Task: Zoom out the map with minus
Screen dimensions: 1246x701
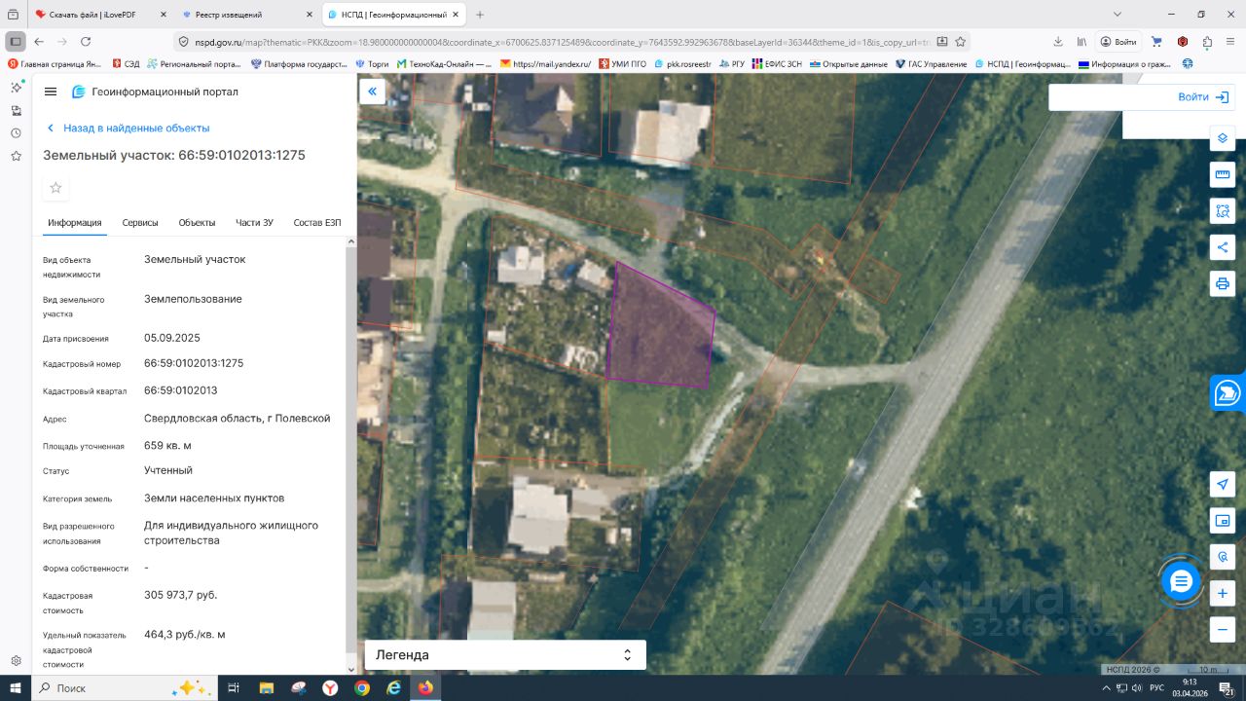Action: tap(1223, 629)
